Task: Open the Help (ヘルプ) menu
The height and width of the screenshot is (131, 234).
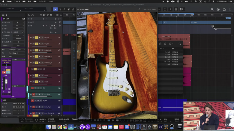Action: pyautogui.click(x=51, y=1)
